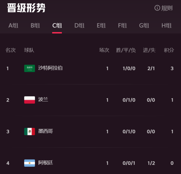Click the Poland flag icon

click(x=30, y=100)
